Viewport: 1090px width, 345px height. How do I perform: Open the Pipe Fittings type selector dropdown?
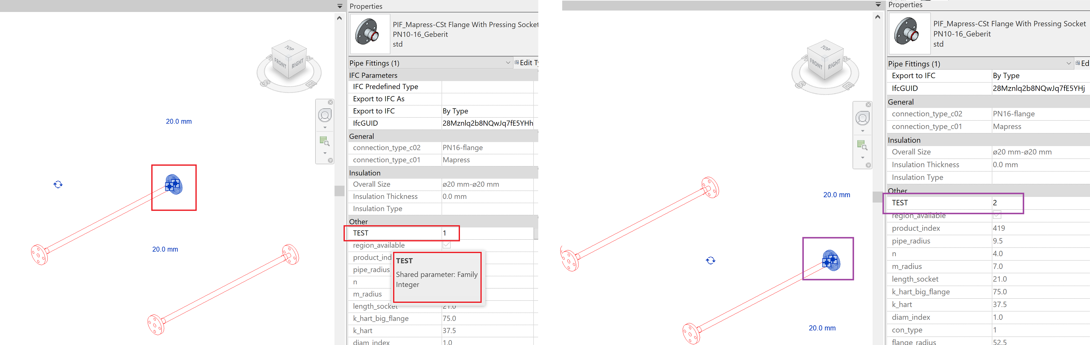coord(508,63)
